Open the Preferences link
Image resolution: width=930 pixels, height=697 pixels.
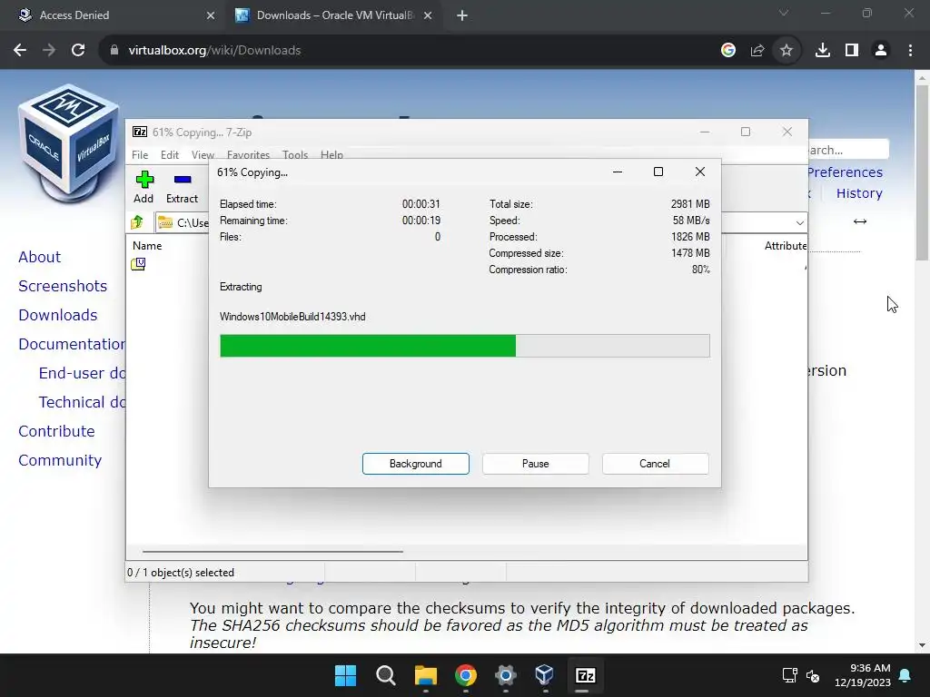click(846, 172)
